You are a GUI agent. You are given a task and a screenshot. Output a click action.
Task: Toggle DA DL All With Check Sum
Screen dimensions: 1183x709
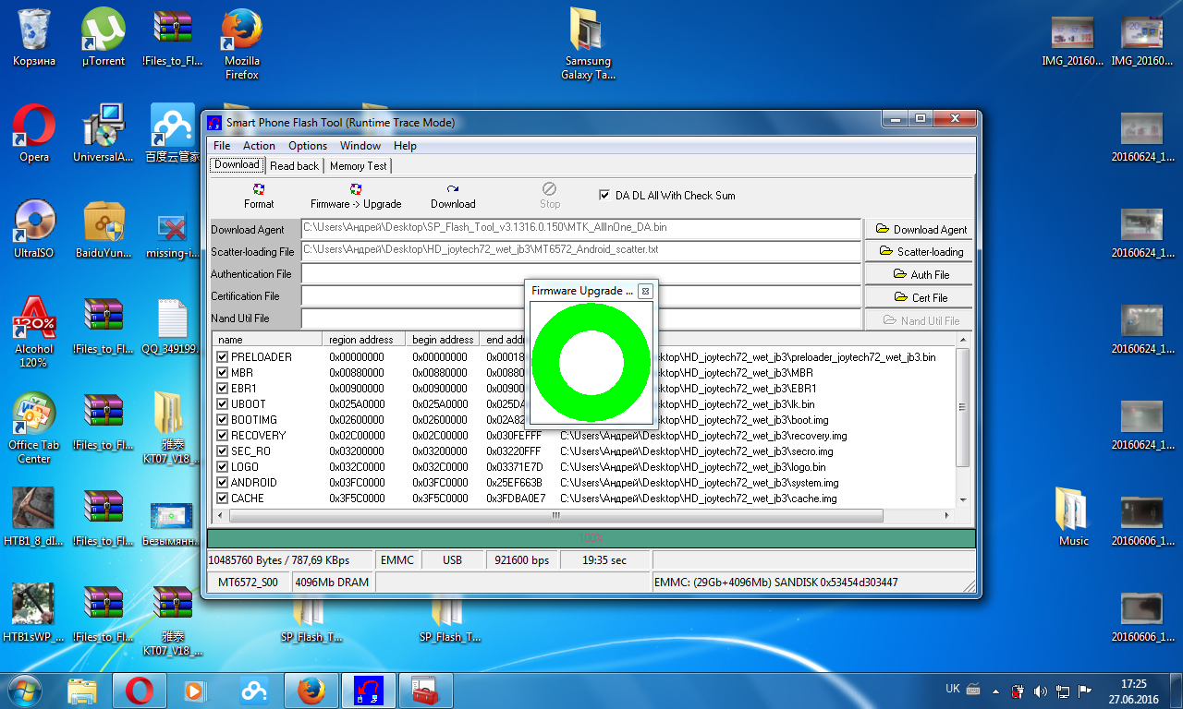click(605, 196)
